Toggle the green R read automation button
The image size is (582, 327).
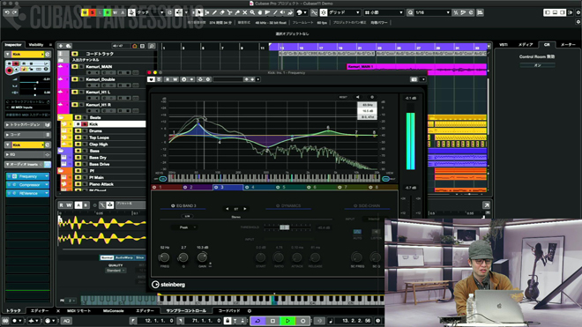coord(108,12)
